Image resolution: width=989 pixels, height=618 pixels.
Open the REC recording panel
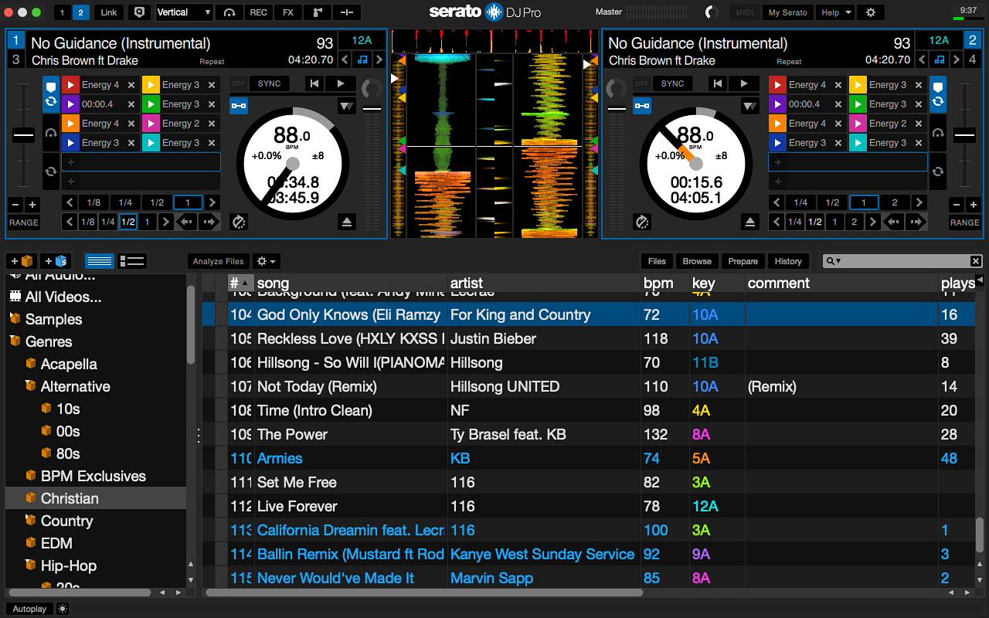pos(258,12)
